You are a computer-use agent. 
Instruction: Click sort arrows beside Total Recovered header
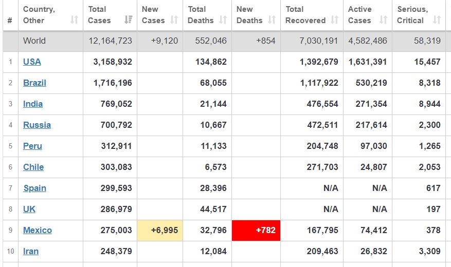[x=335, y=20]
